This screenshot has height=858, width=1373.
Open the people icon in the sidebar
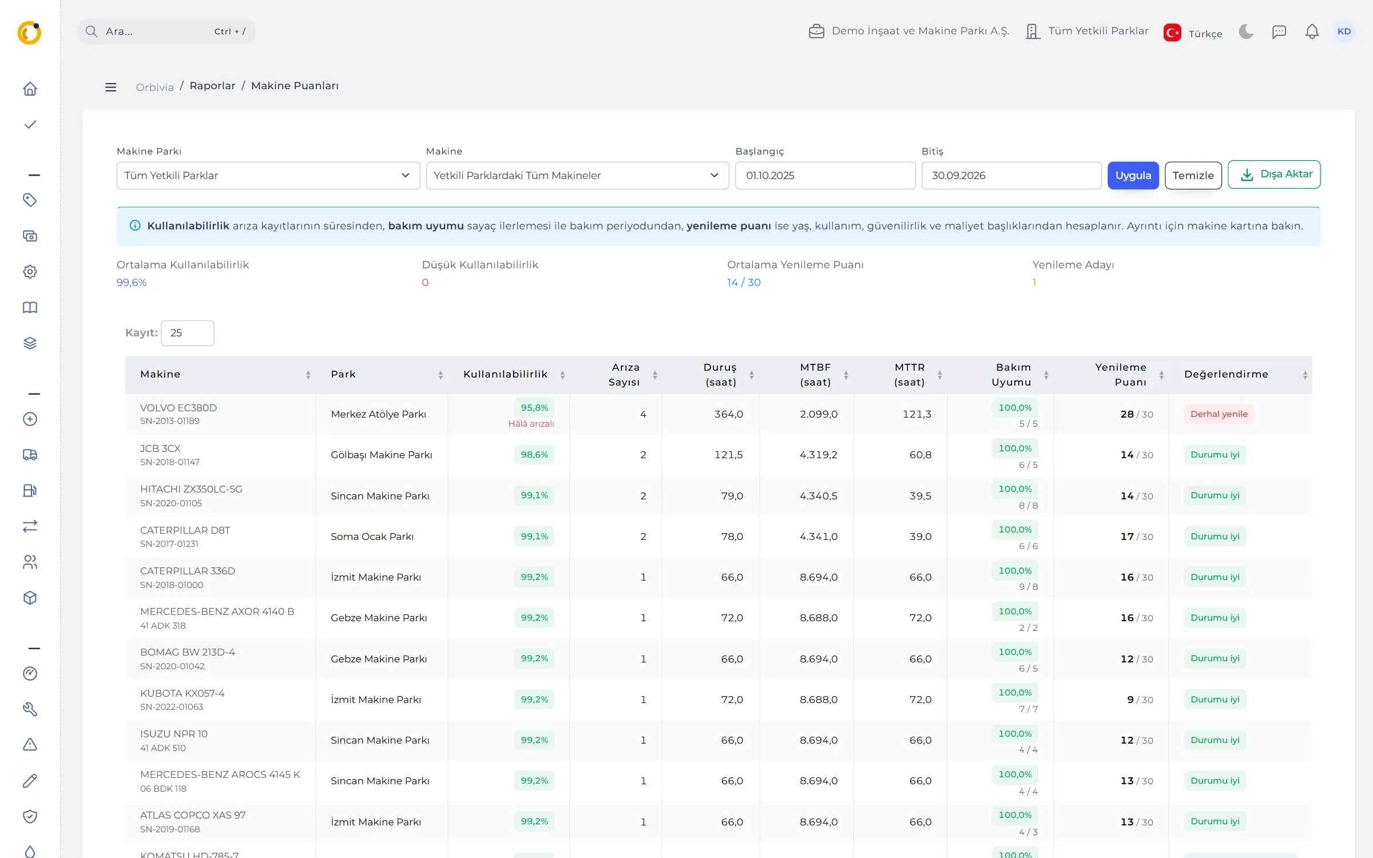(x=30, y=562)
